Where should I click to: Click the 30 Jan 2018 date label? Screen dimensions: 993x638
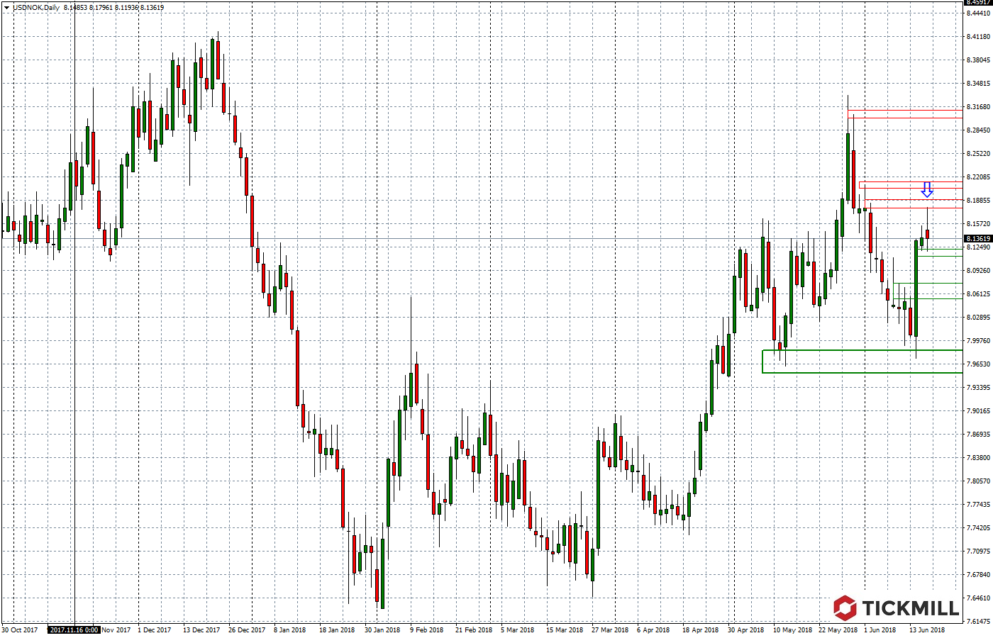click(383, 629)
